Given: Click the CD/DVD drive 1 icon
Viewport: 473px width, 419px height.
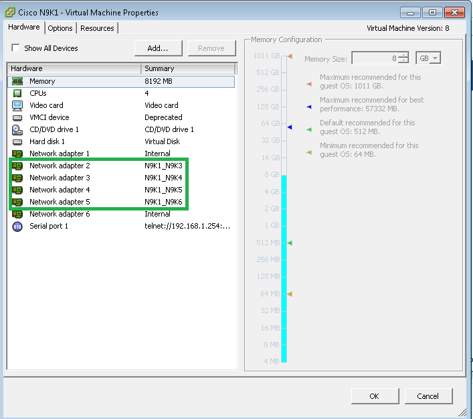Looking at the screenshot, I should click(x=17, y=129).
